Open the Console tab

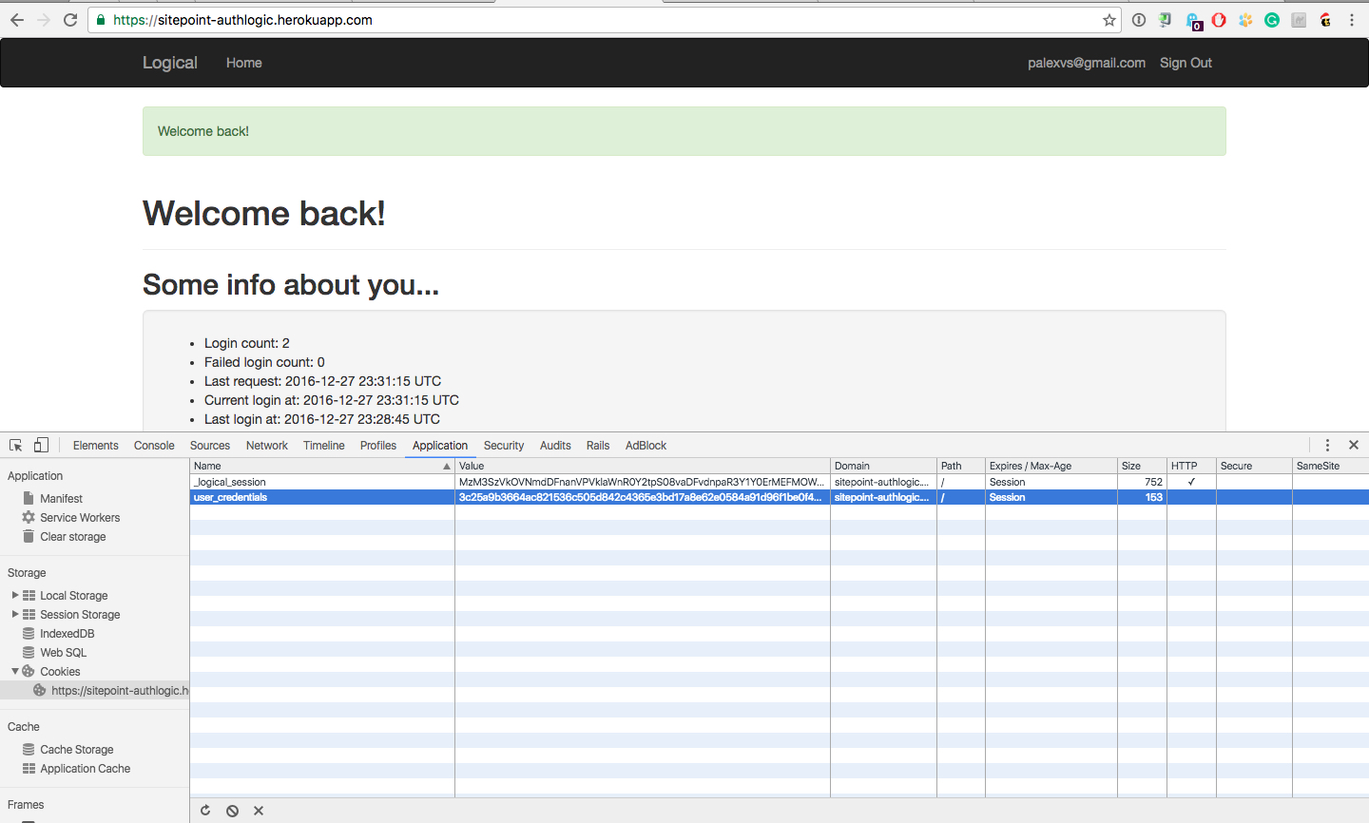(x=154, y=445)
